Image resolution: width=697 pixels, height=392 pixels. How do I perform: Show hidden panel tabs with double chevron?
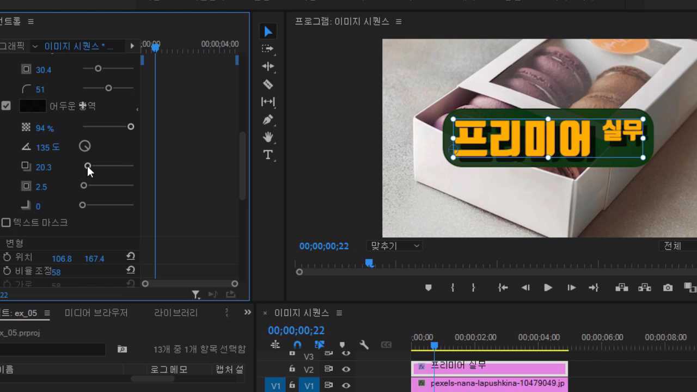(x=248, y=313)
